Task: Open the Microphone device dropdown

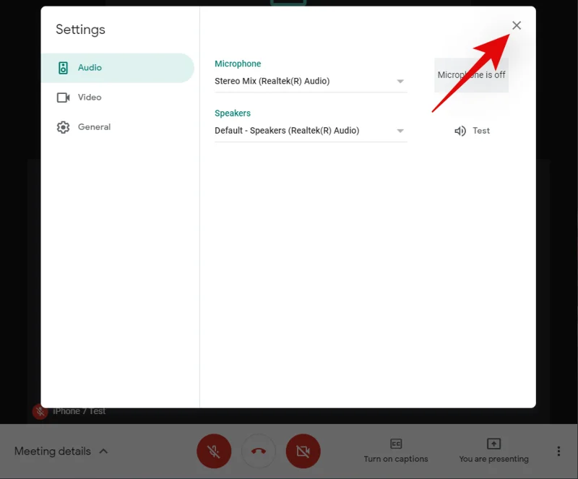Action: [400, 82]
